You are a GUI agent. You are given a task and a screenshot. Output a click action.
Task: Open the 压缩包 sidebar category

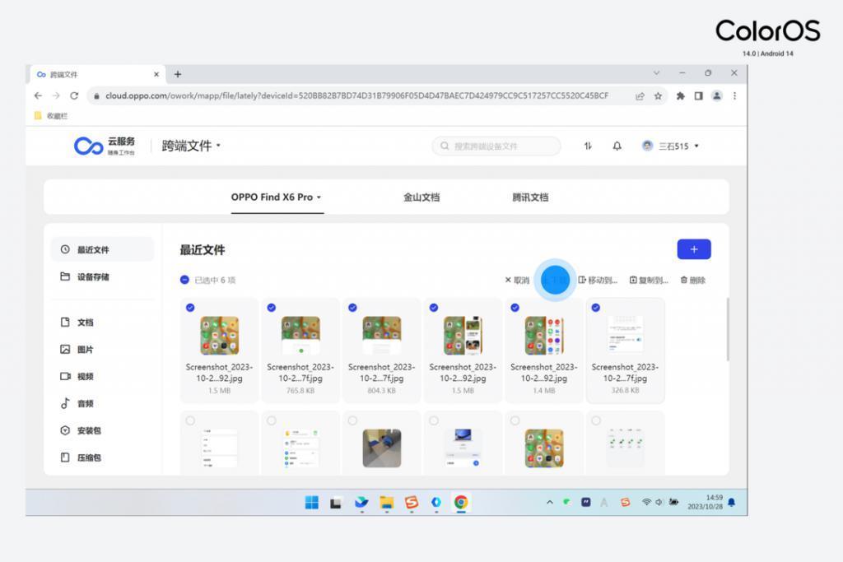coord(86,457)
